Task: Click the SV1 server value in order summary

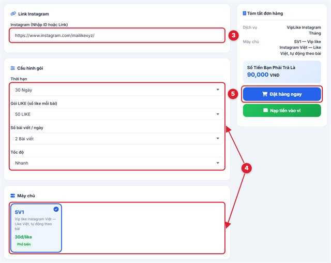Action: pyautogui.click(x=300, y=48)
